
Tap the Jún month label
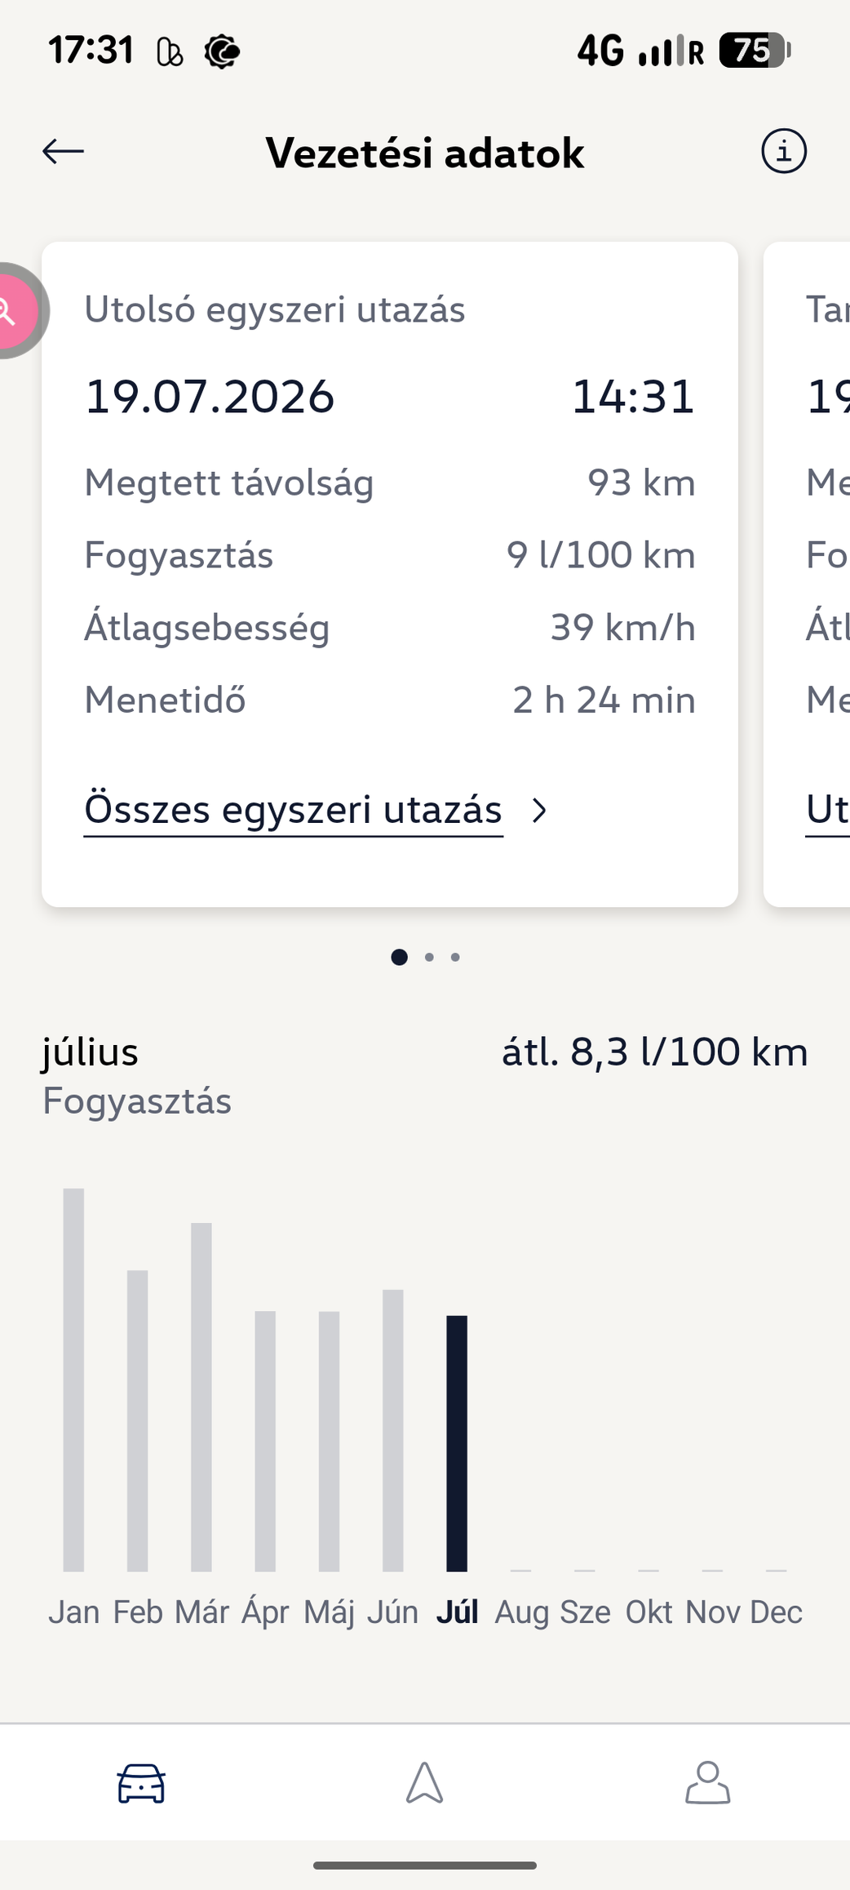(392, 1612)
